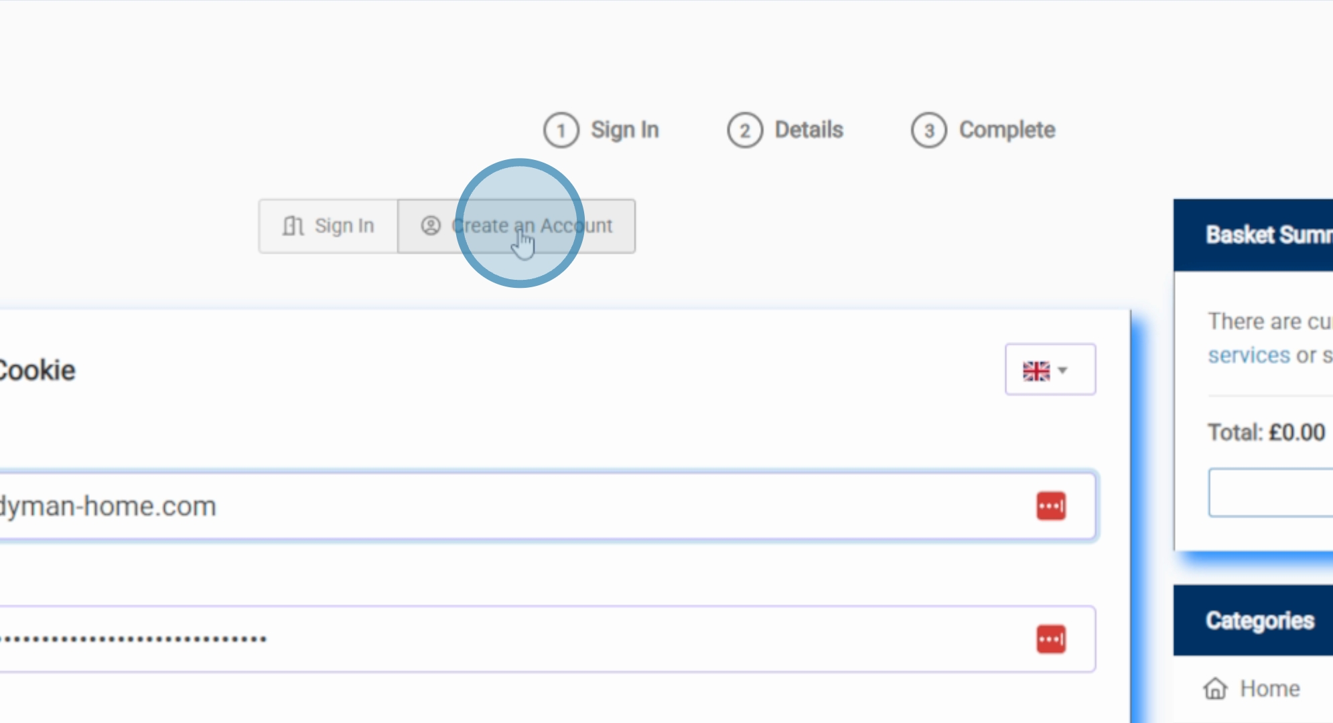Click the Home house icon in Categories
Image resolution: width=1333 pixels, height=723 pixels.
1215,688
